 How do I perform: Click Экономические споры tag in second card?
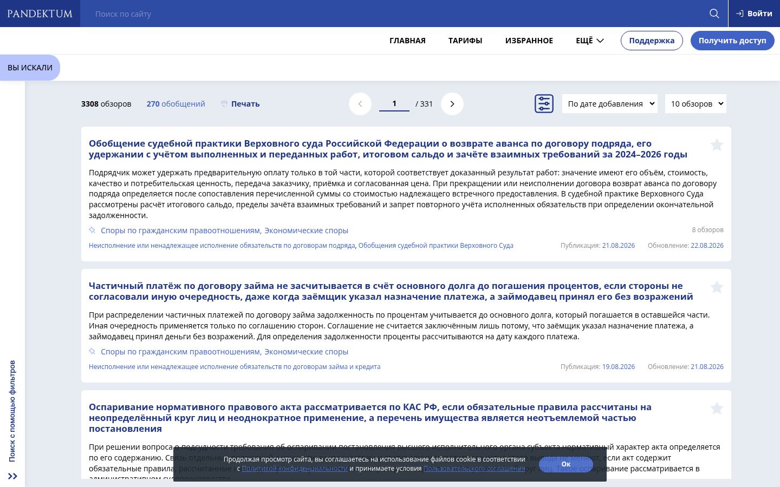(306, 352)
